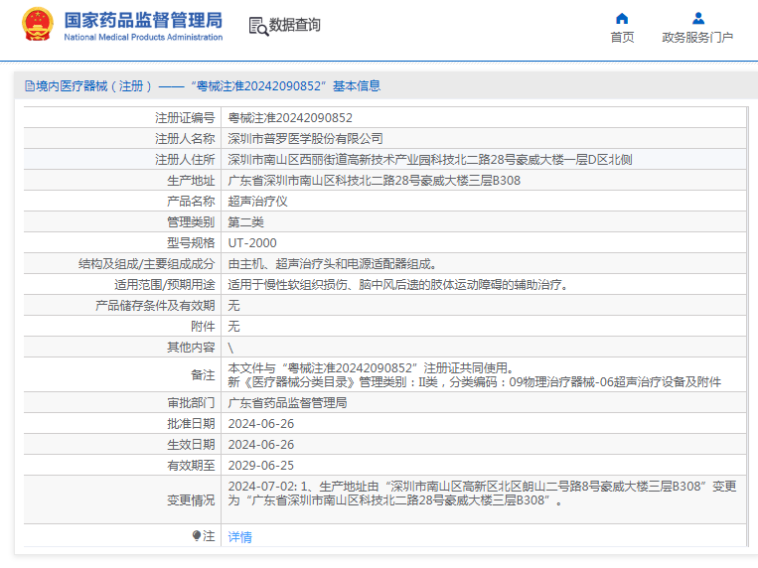
Task: Select the 结构及组成 composition description
Action: (332, 264)
